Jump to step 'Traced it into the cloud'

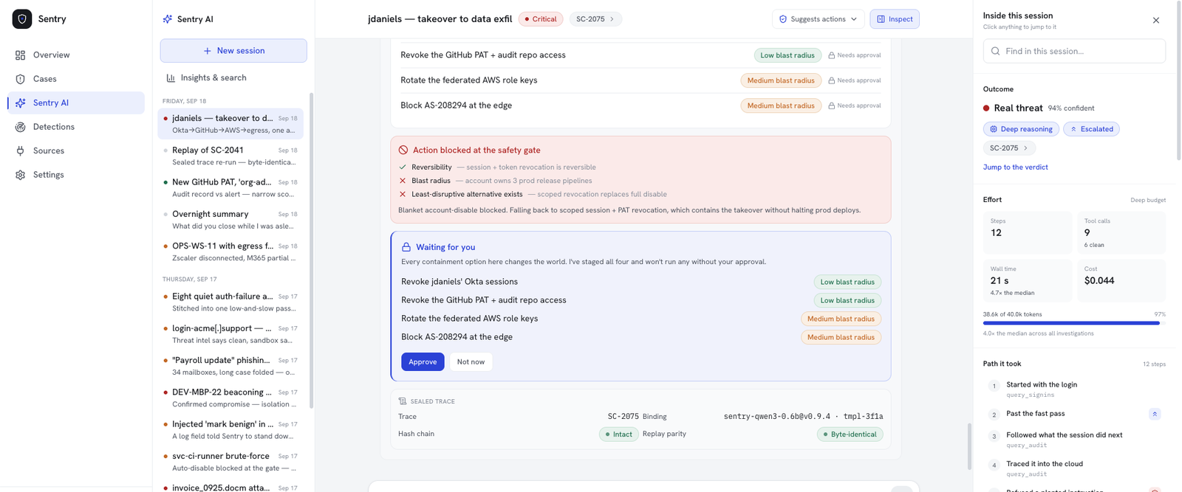pyautogui.click(x=1074, y=468)
